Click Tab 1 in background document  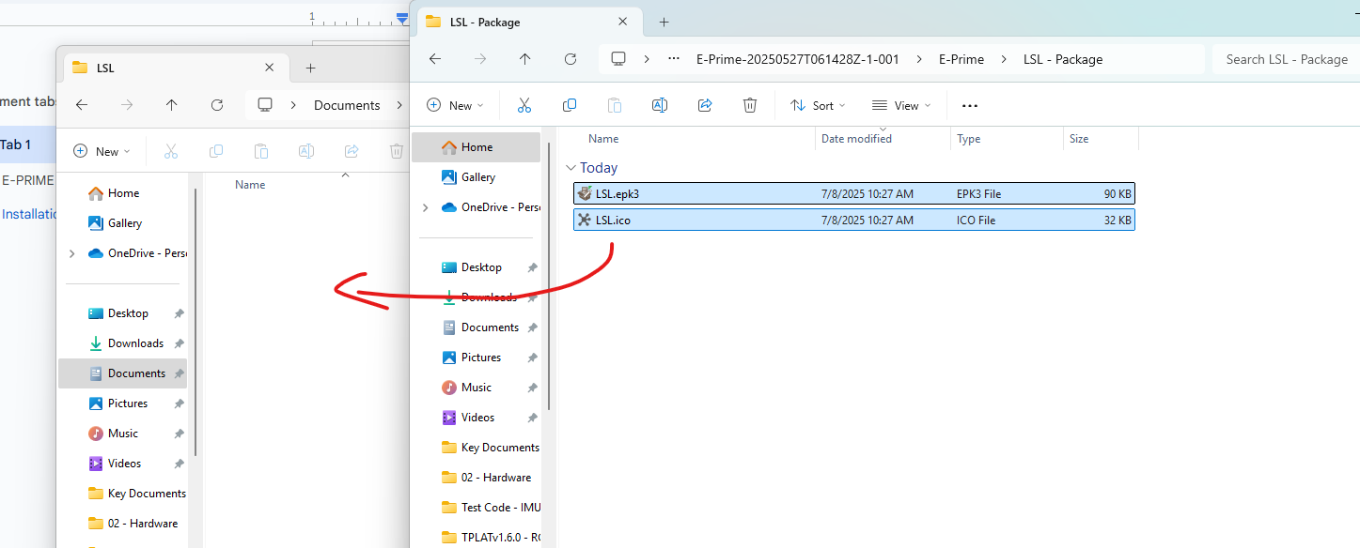tap(16, 145)
